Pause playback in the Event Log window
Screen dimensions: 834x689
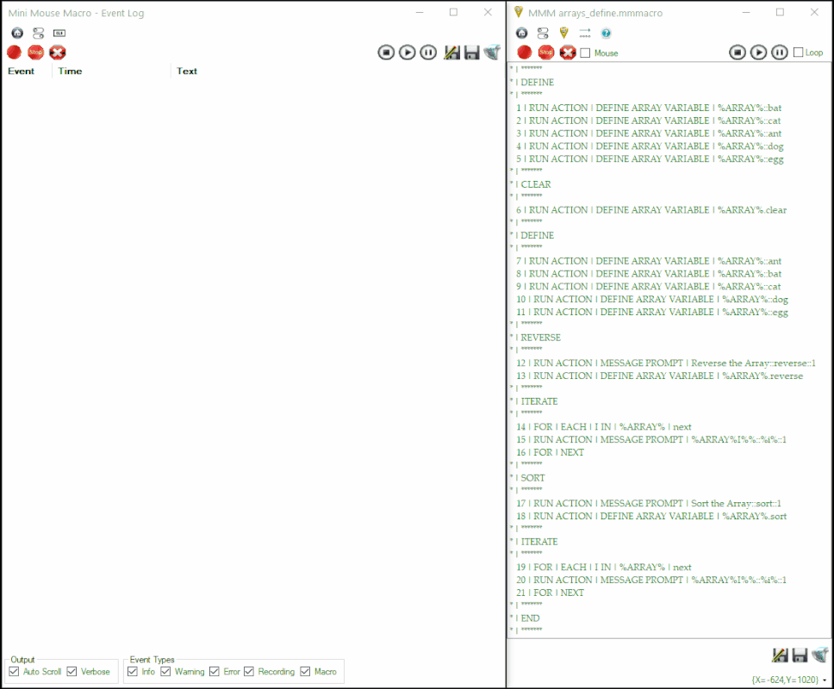pyautogui.click(x=428, y=53)
